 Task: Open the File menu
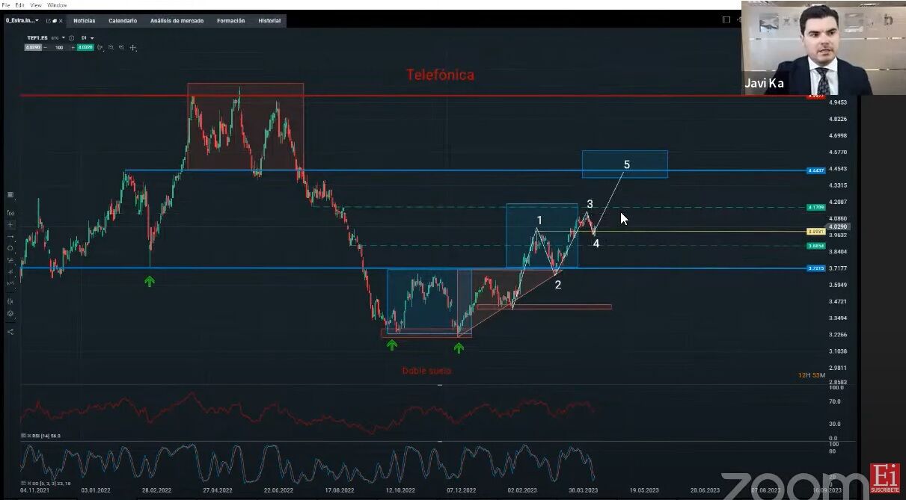[x=5, y=4]
